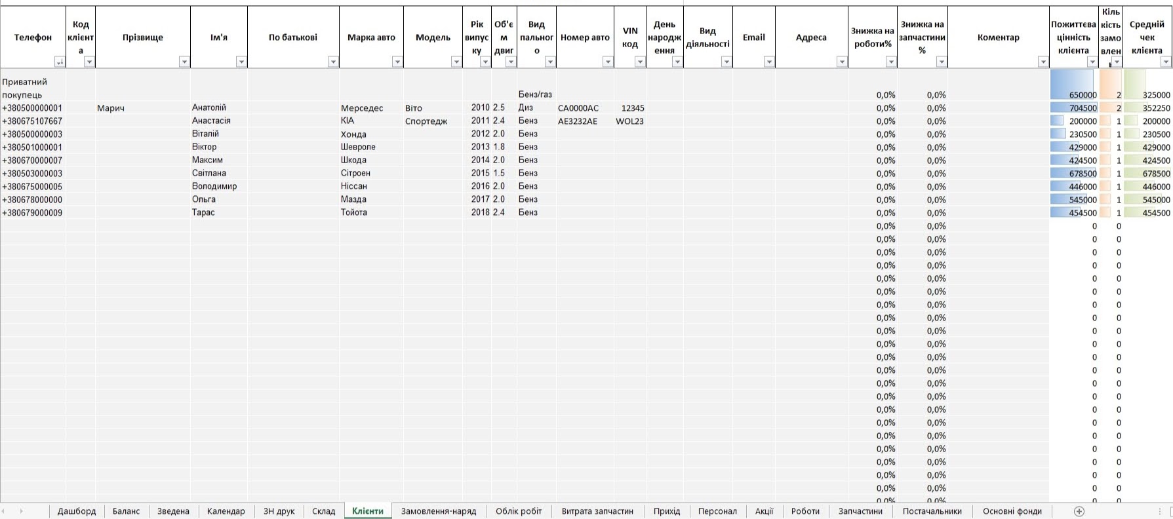
Task: Select car brand cell Мерседес
Action: pyautogui.click(x=371, y=108)
